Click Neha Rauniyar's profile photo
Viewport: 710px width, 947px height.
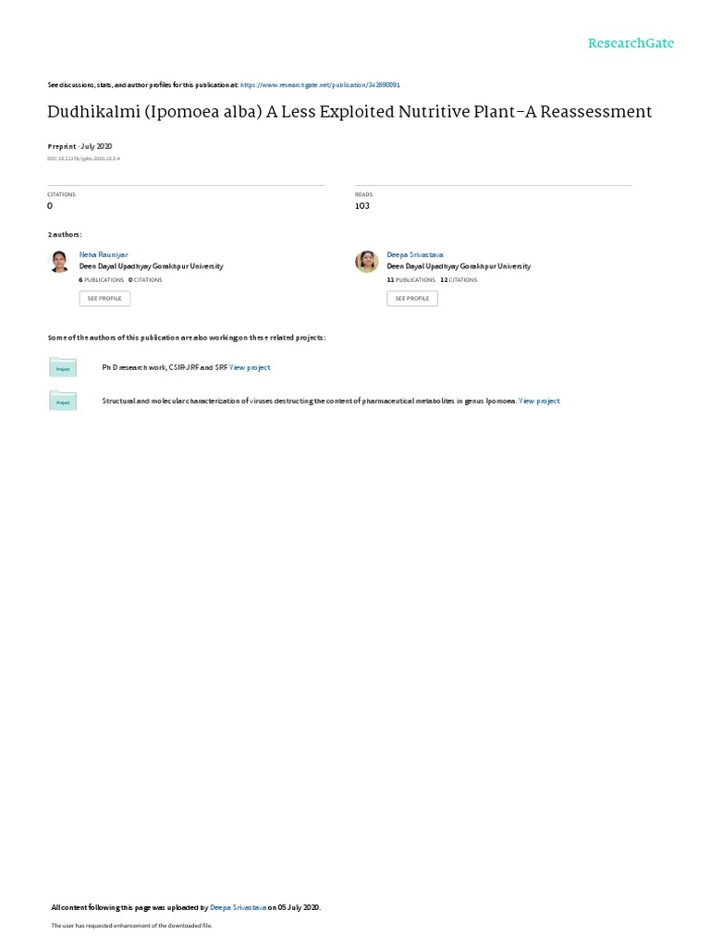(59, 262)
